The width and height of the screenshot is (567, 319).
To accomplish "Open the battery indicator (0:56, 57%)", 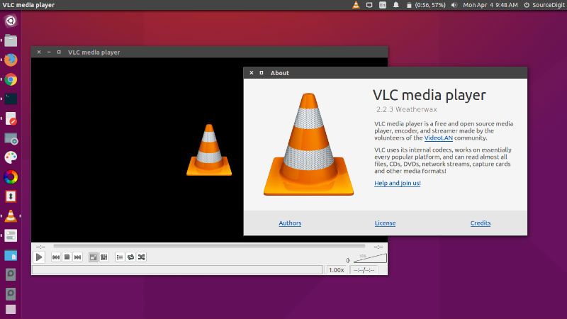I will [x=426, y=5].
